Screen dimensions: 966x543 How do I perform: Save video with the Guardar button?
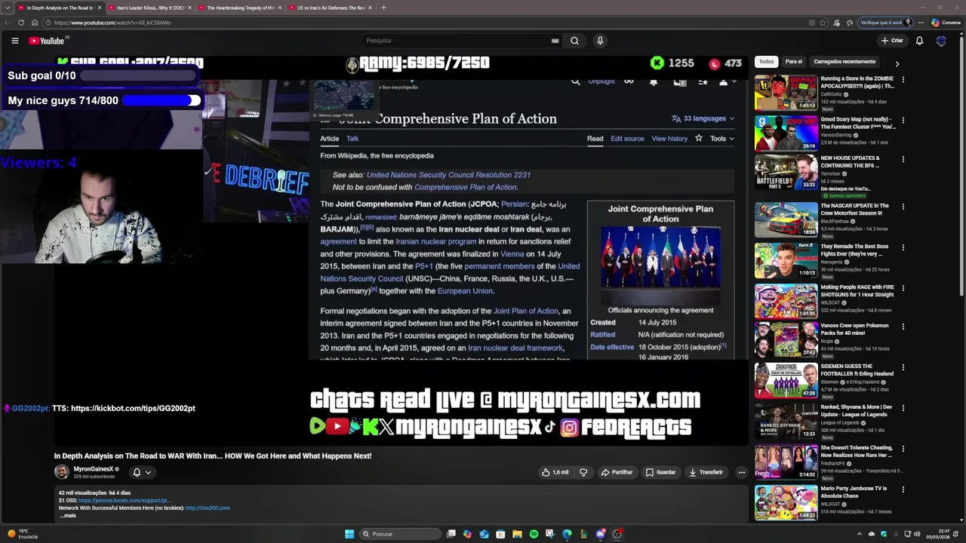pos(660,472)
